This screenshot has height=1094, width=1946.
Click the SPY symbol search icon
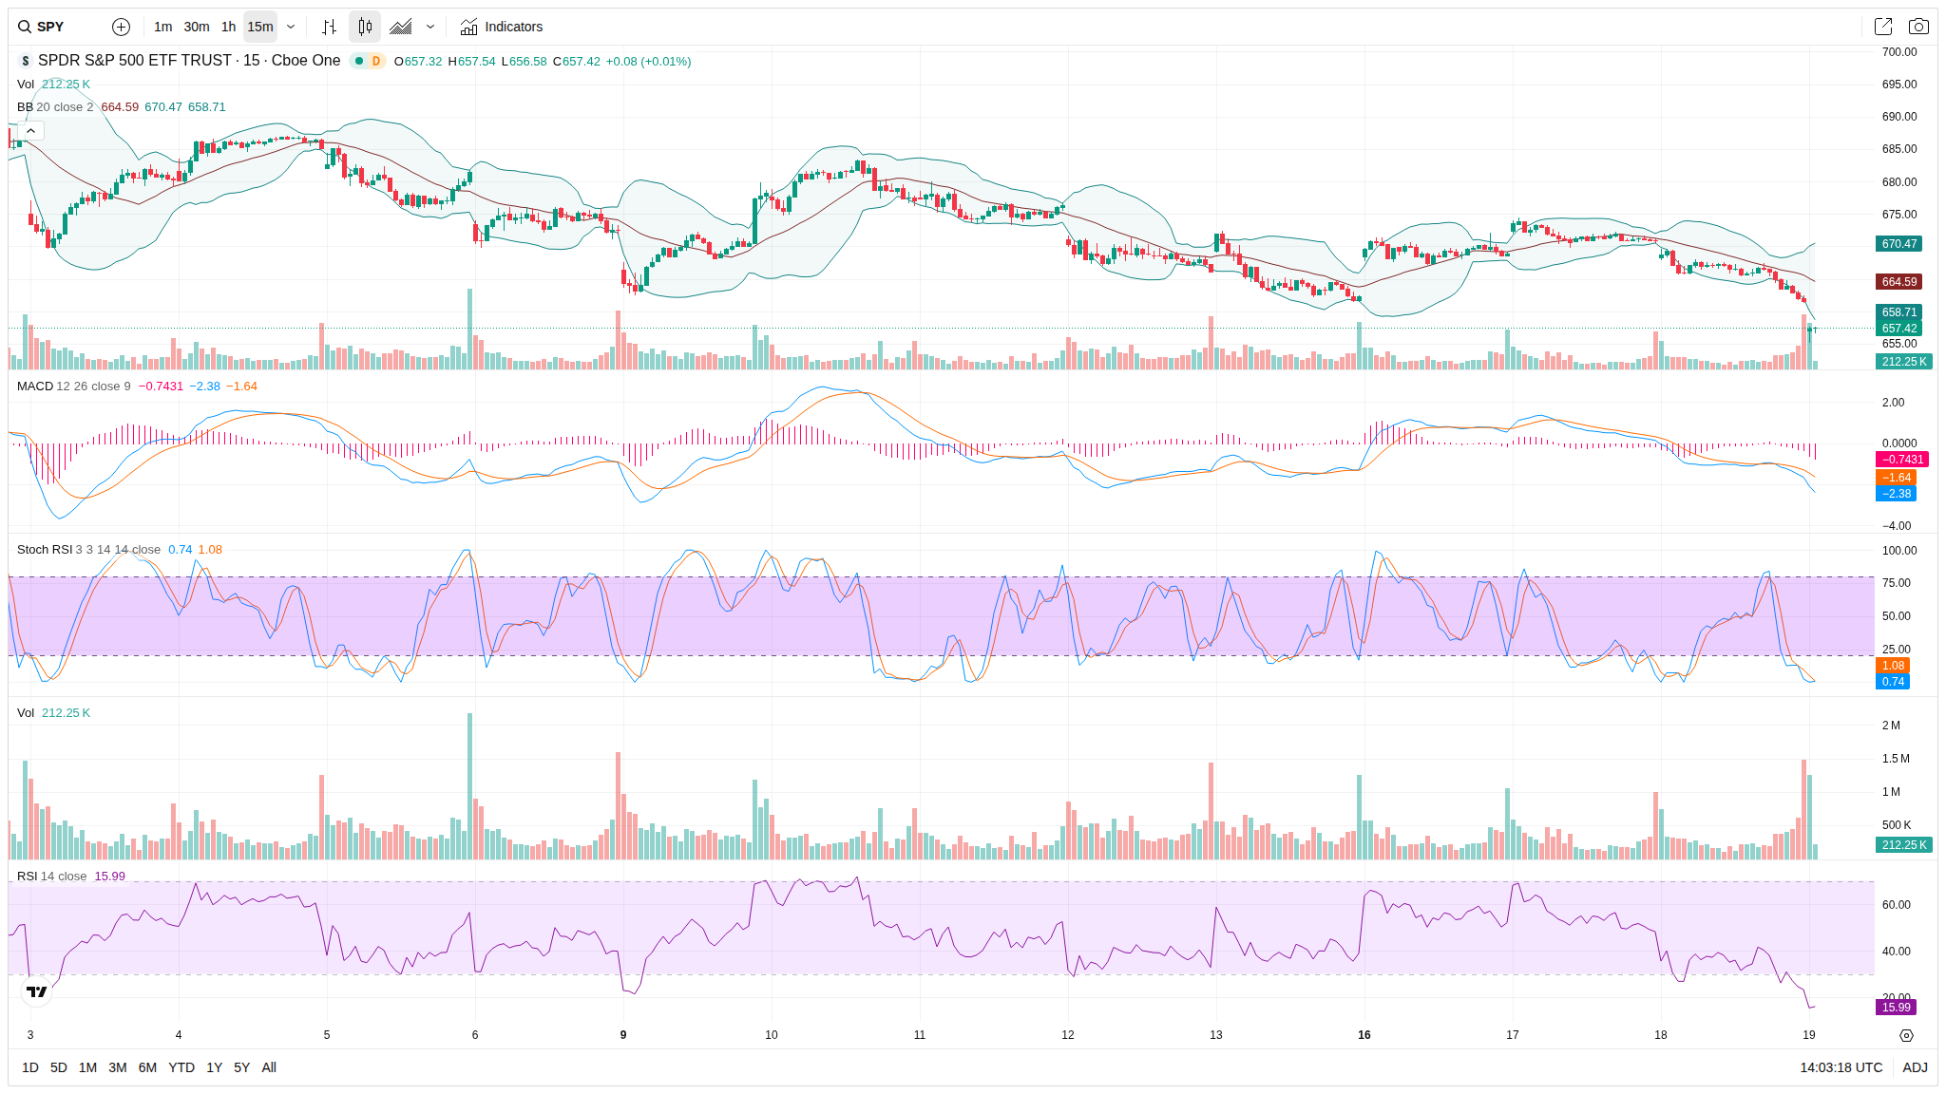[x=25, y=27]
